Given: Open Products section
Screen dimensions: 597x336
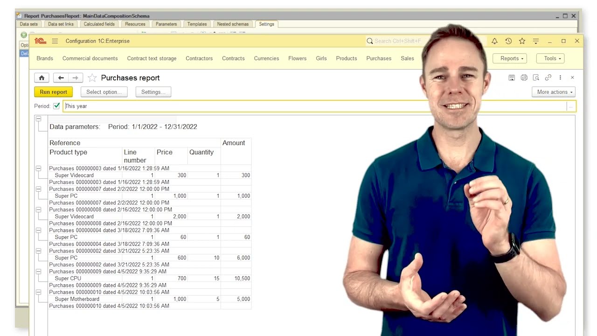Looking at the screenshot, I should click(x=347, y=58).
